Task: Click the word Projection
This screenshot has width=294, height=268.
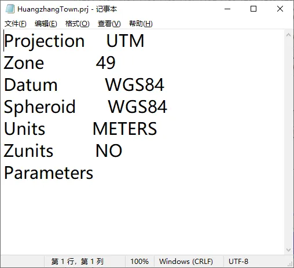Action: [45, 41]
